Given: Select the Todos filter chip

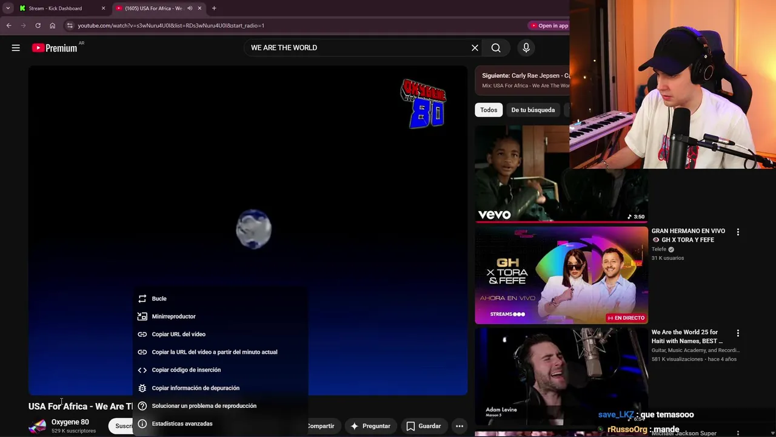Looking at the screenshot, I should 489,110.
